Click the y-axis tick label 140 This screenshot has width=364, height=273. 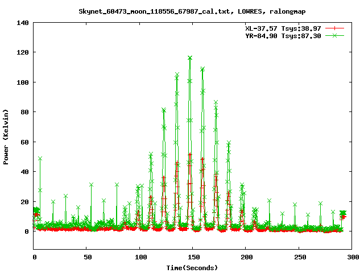point(23,23)
